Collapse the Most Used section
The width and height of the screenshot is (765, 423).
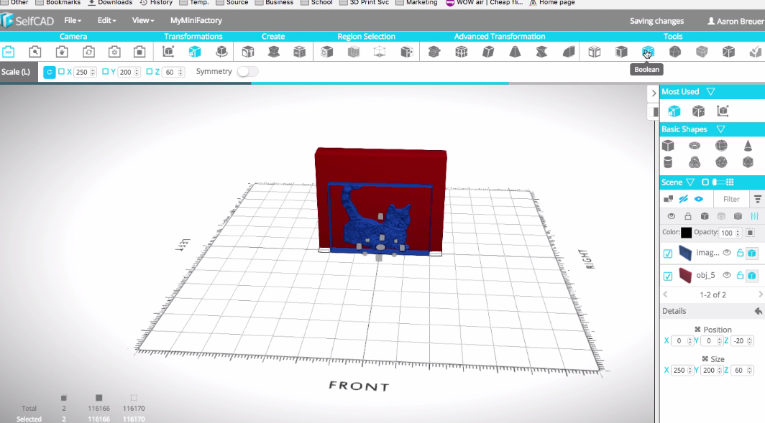711,92
